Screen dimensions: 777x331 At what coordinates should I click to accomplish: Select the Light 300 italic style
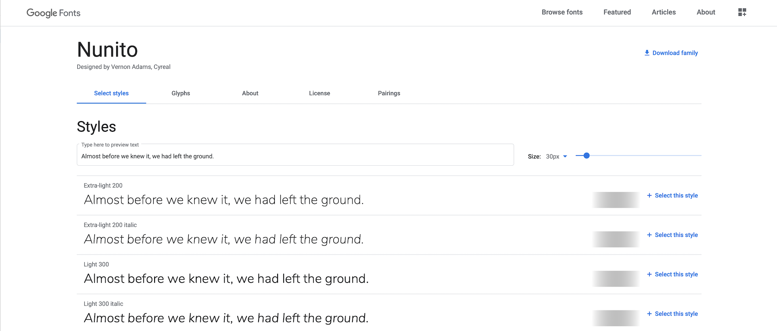(x=676, y=314)
